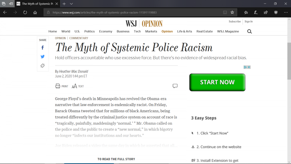Open new tab with plus icon
The height and width of the screenshot is (164, 291).
pos(64,4)
